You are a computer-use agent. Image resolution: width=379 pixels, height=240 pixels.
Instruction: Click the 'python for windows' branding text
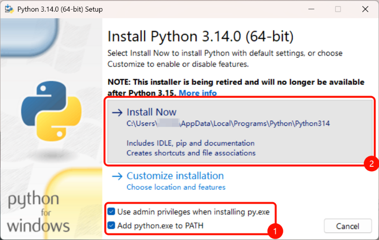(38, 212)
